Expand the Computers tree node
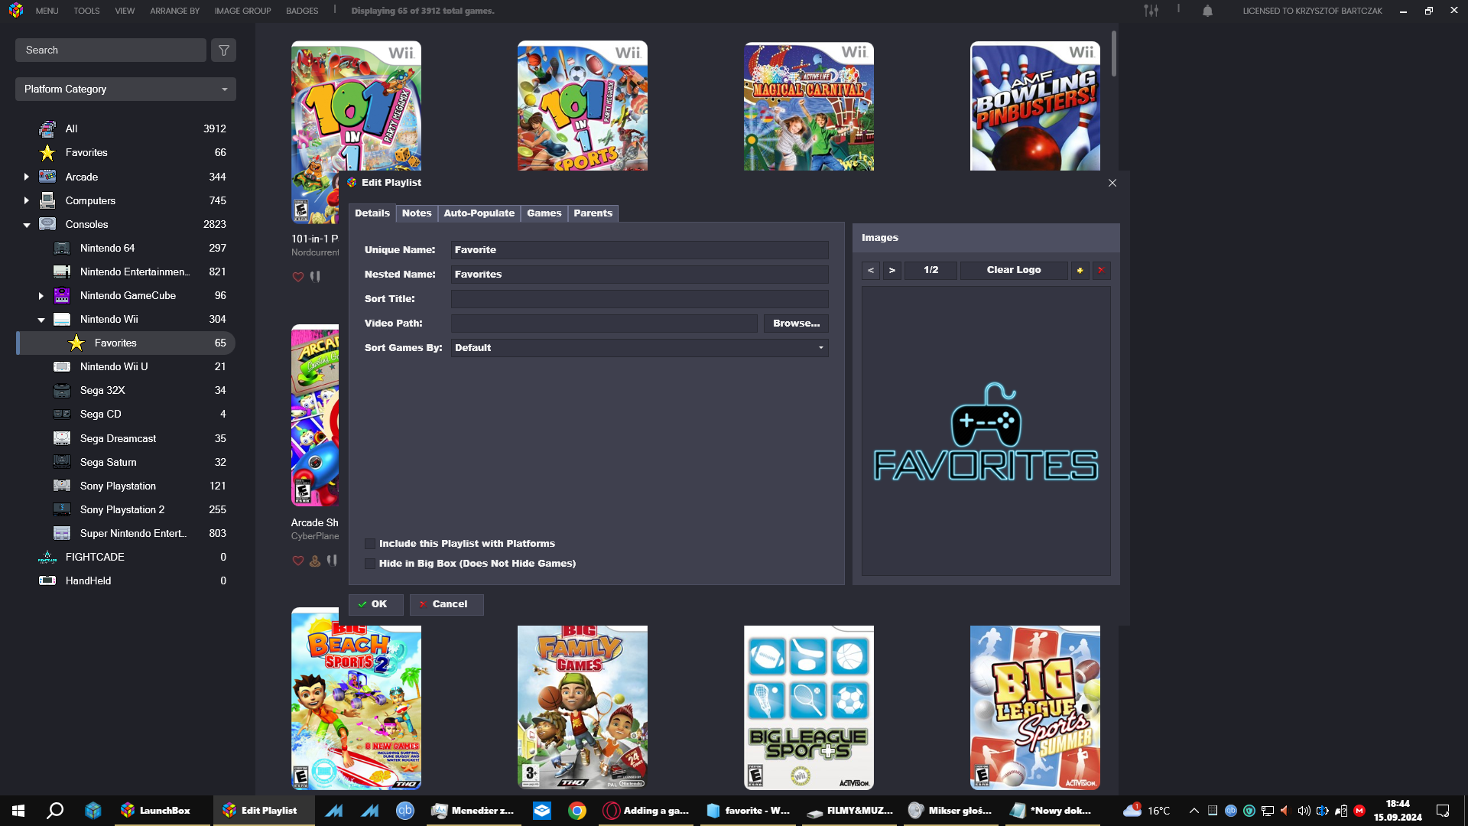This screenshot has width=1468, height=826. (26, 200)
